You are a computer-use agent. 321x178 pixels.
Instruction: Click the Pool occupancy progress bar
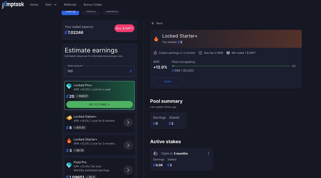point(231,66)
